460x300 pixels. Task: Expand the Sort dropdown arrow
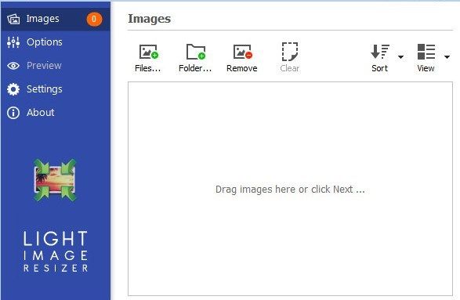[x=400, y=57]
